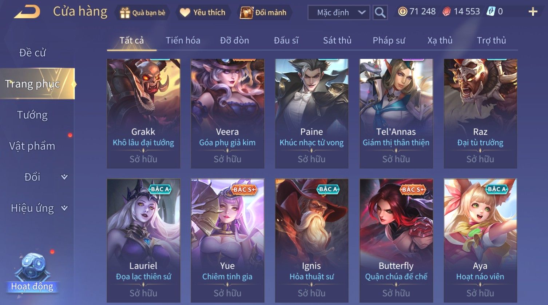
Task: Select the Yue Chiêm tinh gia skin card
Action: point(227,240)
